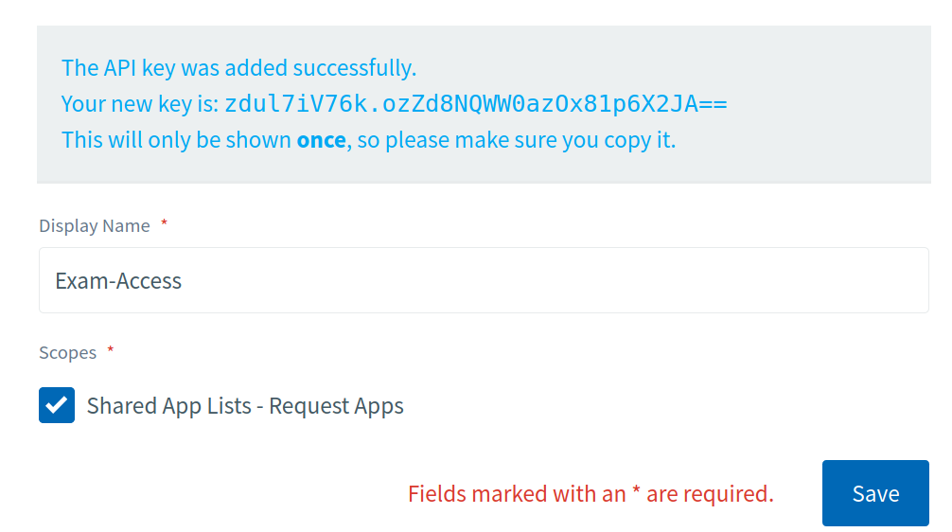
Task: Click the red asterisk beside Scopes
Action: (110, 350)
